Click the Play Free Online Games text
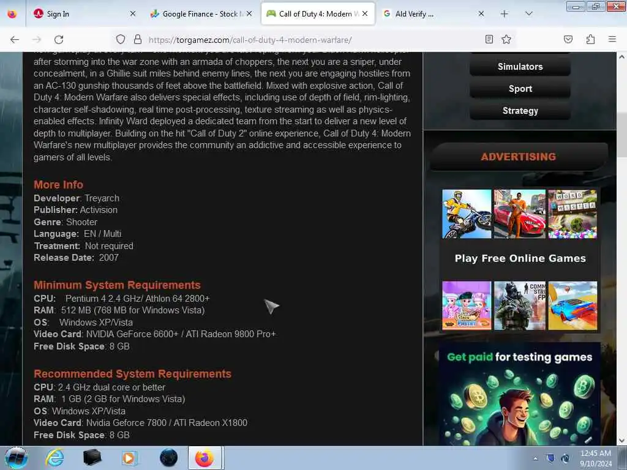The height and width of the screenshot is (470, 627). pos(520,259)
